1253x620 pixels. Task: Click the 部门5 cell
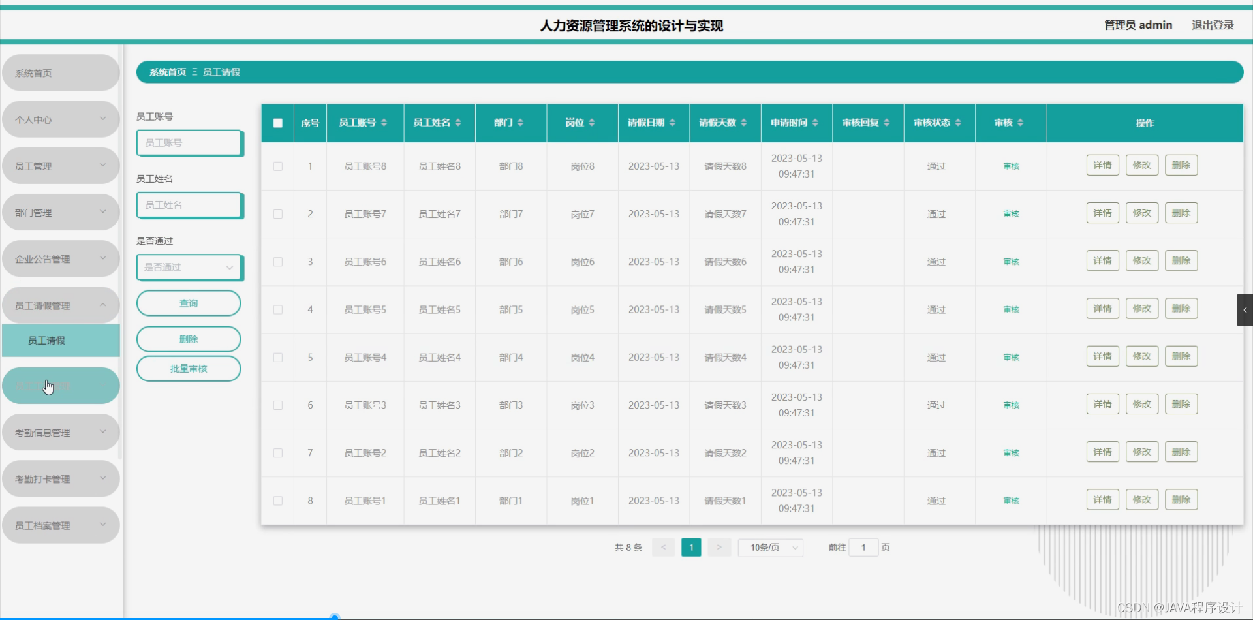[x=511, y=309]
